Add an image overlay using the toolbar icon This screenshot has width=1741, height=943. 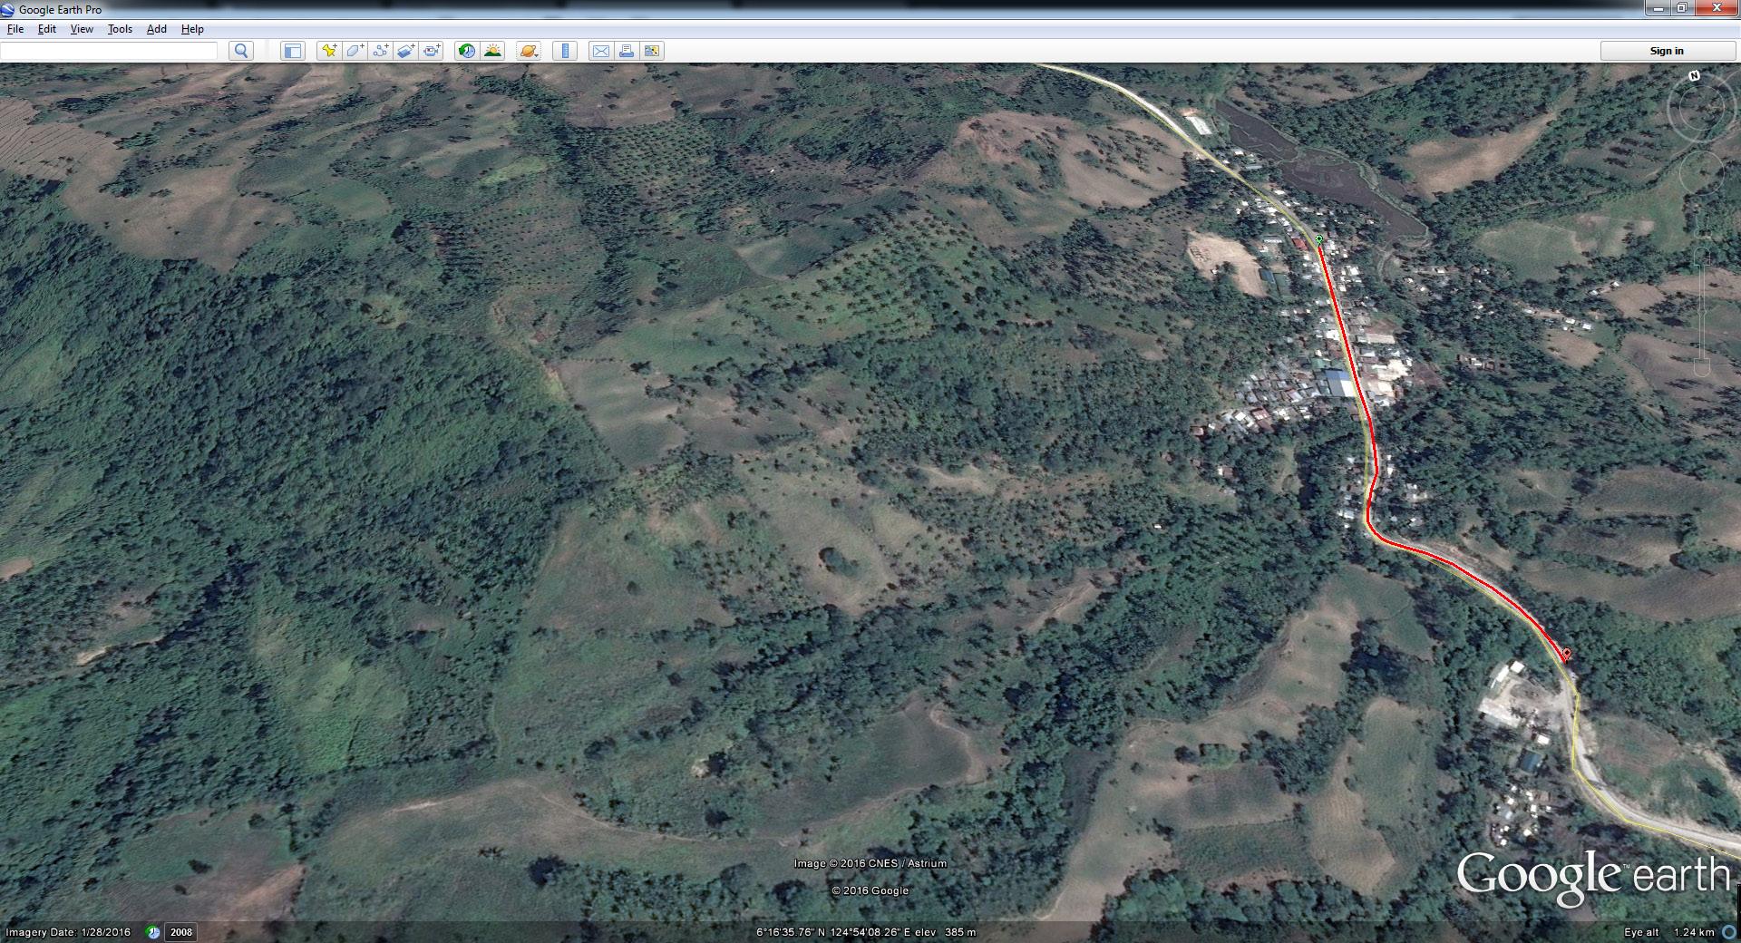[406, 51]
